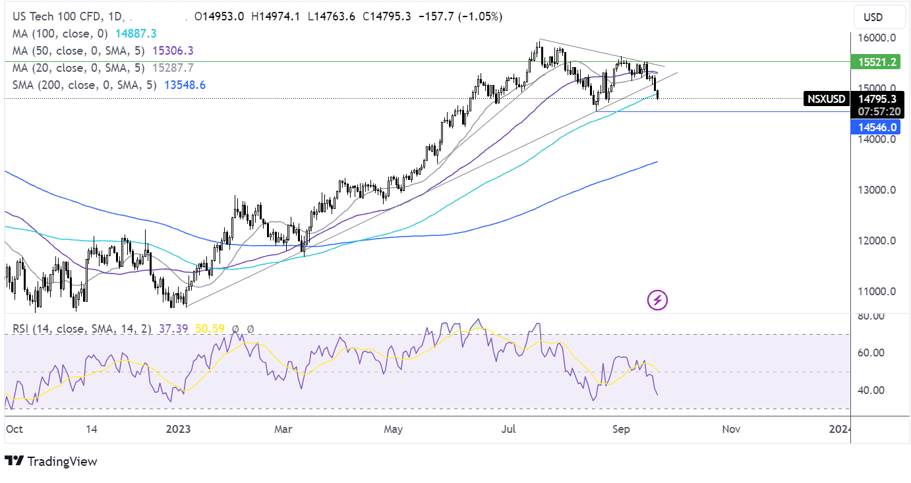Click the 12000.0 price axis label

tap(877, 241)
